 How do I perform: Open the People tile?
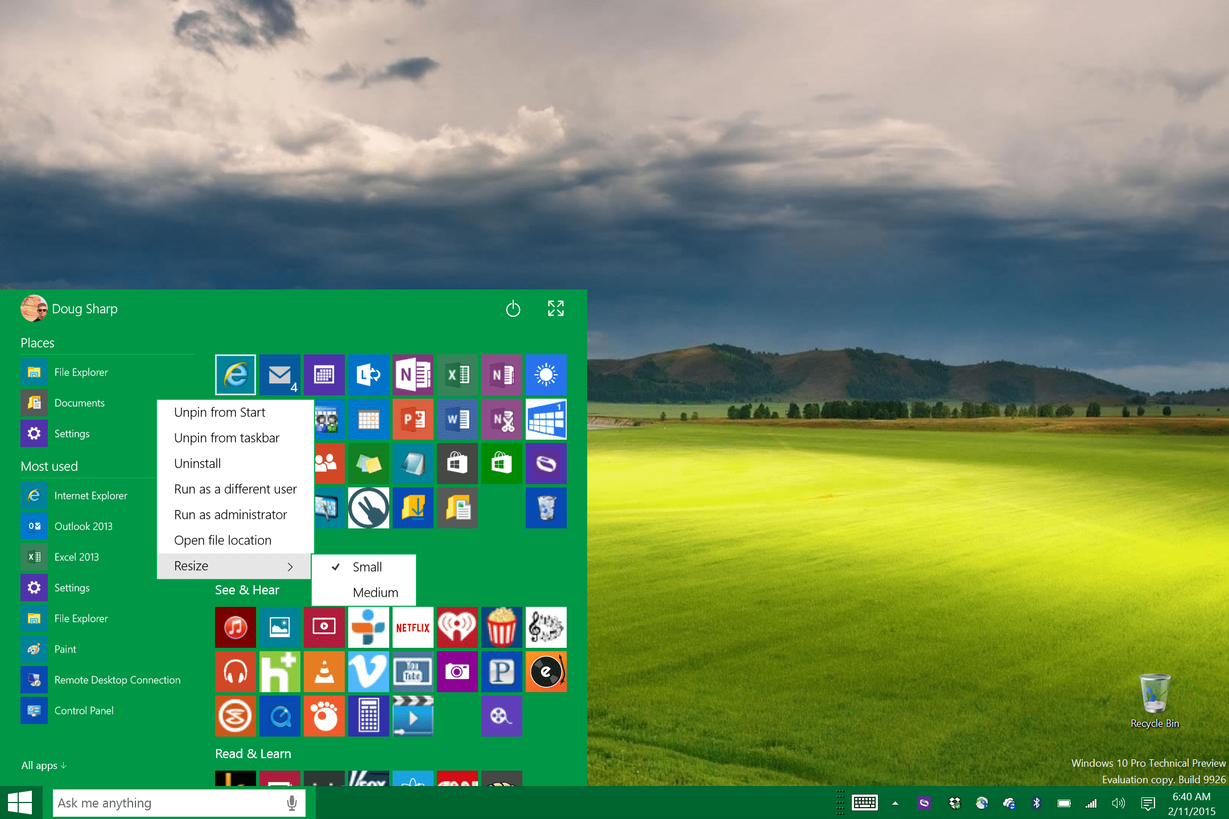point(329,464)
